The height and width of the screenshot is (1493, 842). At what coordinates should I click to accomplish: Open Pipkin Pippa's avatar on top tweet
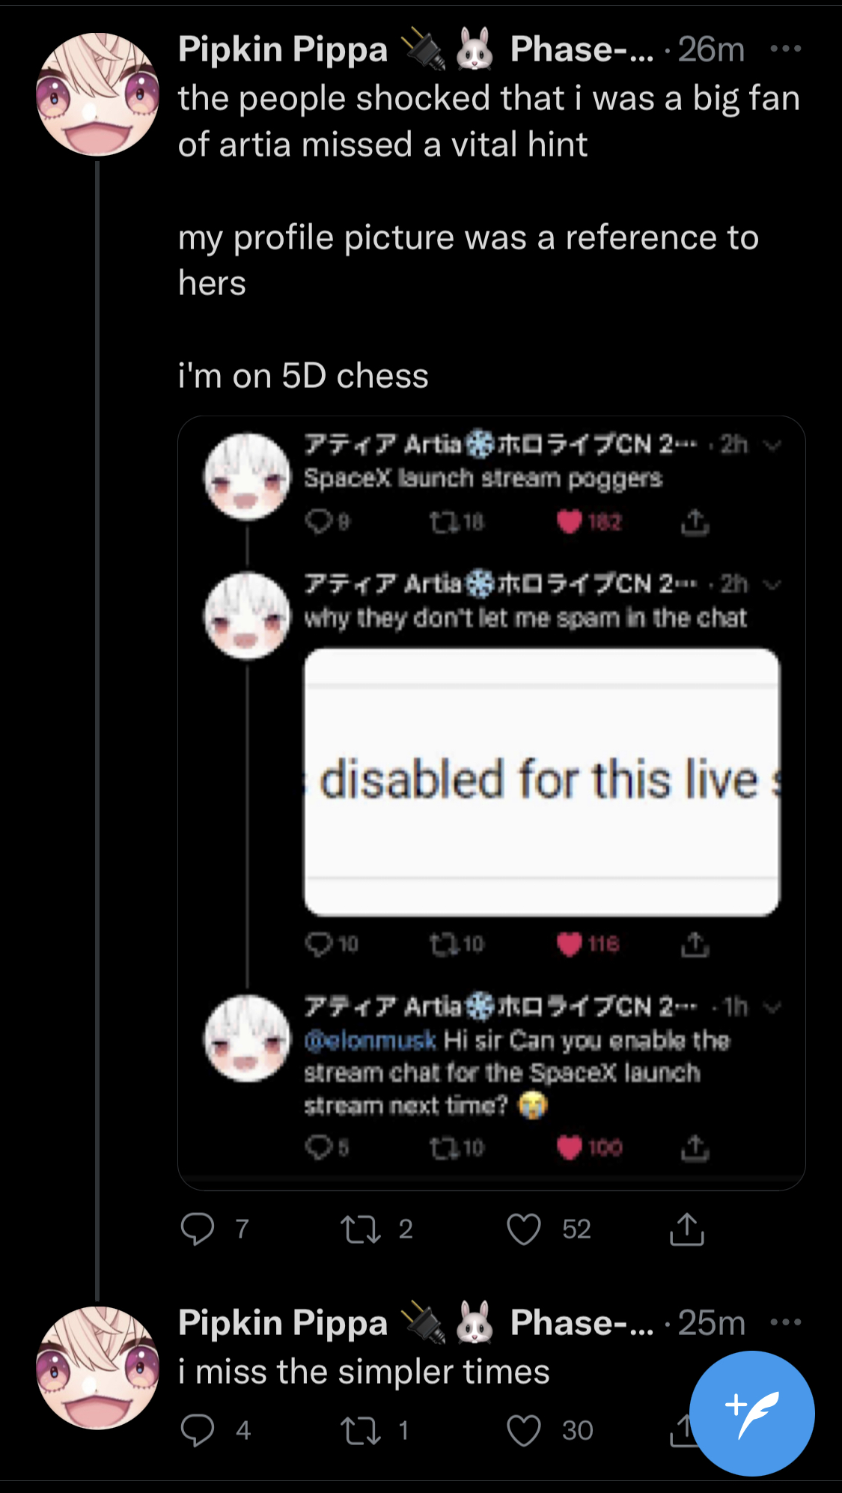point(97,94)
